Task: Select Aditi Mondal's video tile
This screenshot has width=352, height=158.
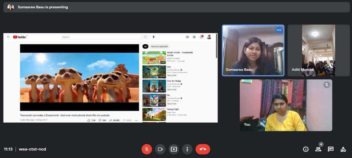Action: 319,50
